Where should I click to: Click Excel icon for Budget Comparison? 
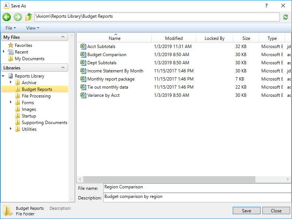point(83,55)
